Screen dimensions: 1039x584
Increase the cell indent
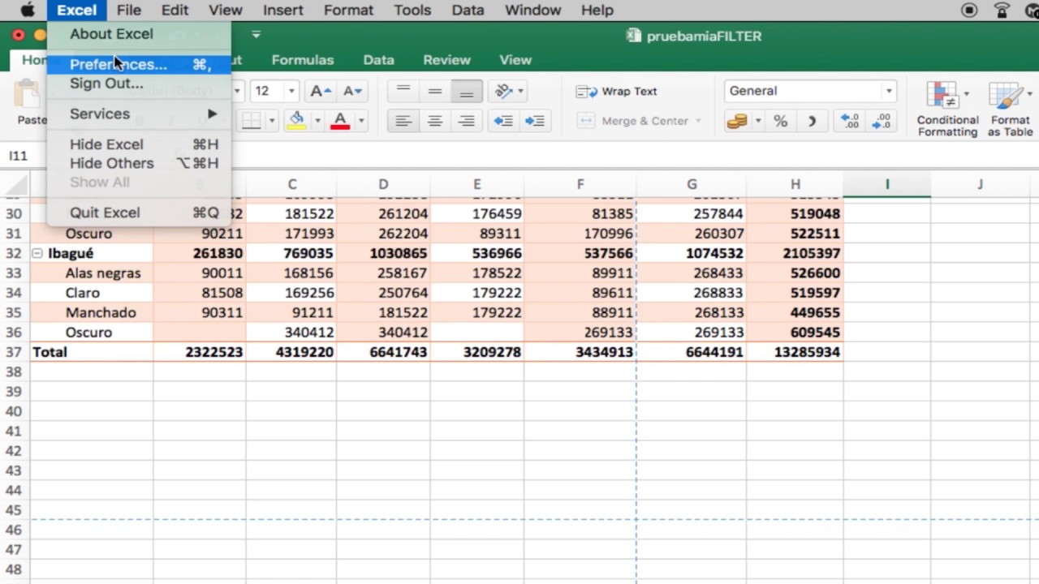[534, 121]
